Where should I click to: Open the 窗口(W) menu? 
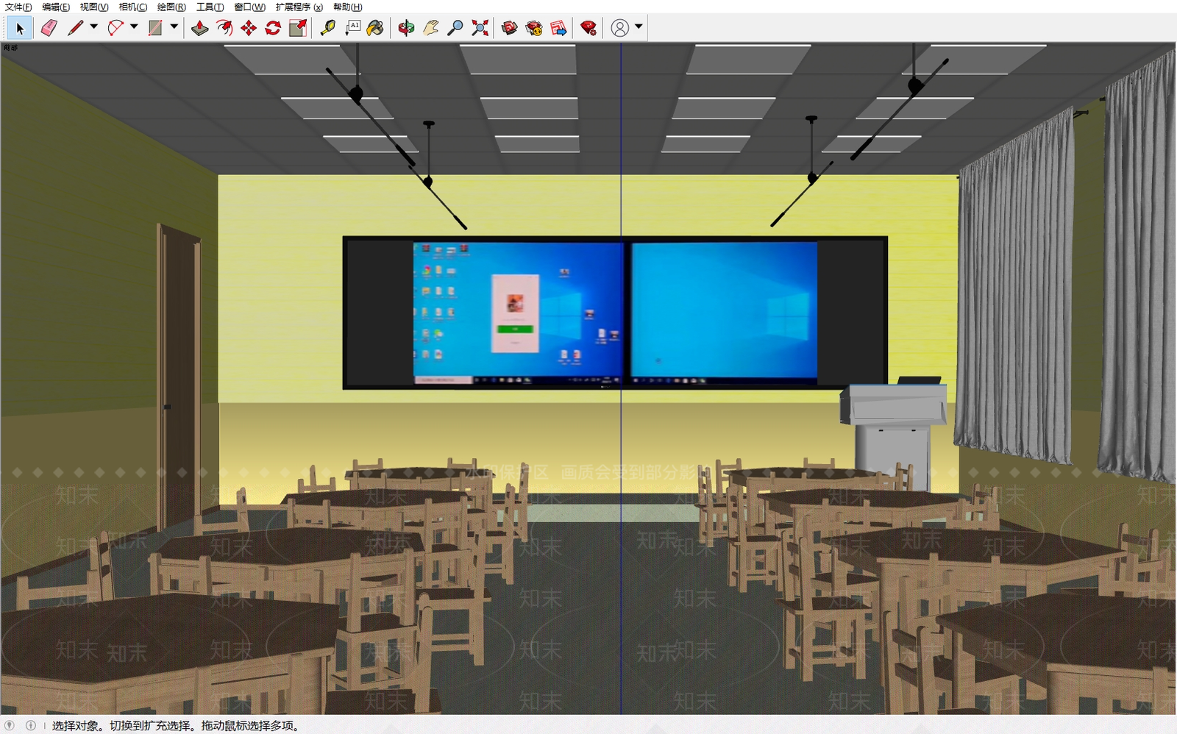(x=249, y=7)
